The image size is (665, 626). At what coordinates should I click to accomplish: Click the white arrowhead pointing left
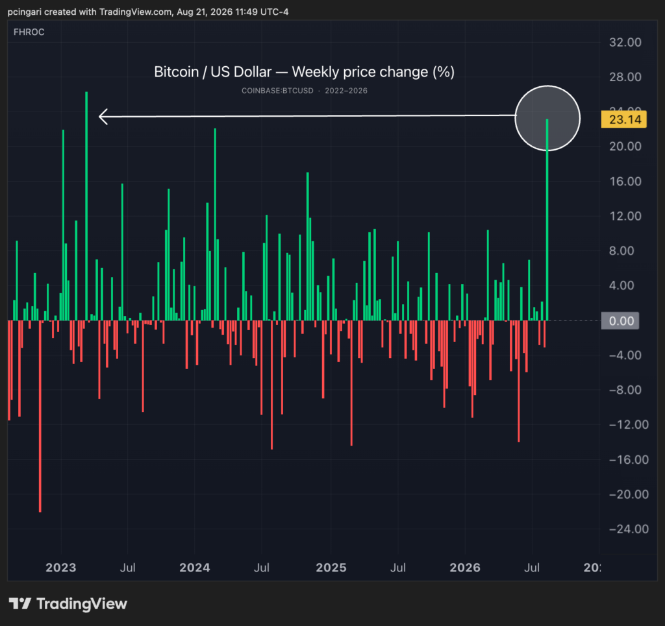point(104,117)
